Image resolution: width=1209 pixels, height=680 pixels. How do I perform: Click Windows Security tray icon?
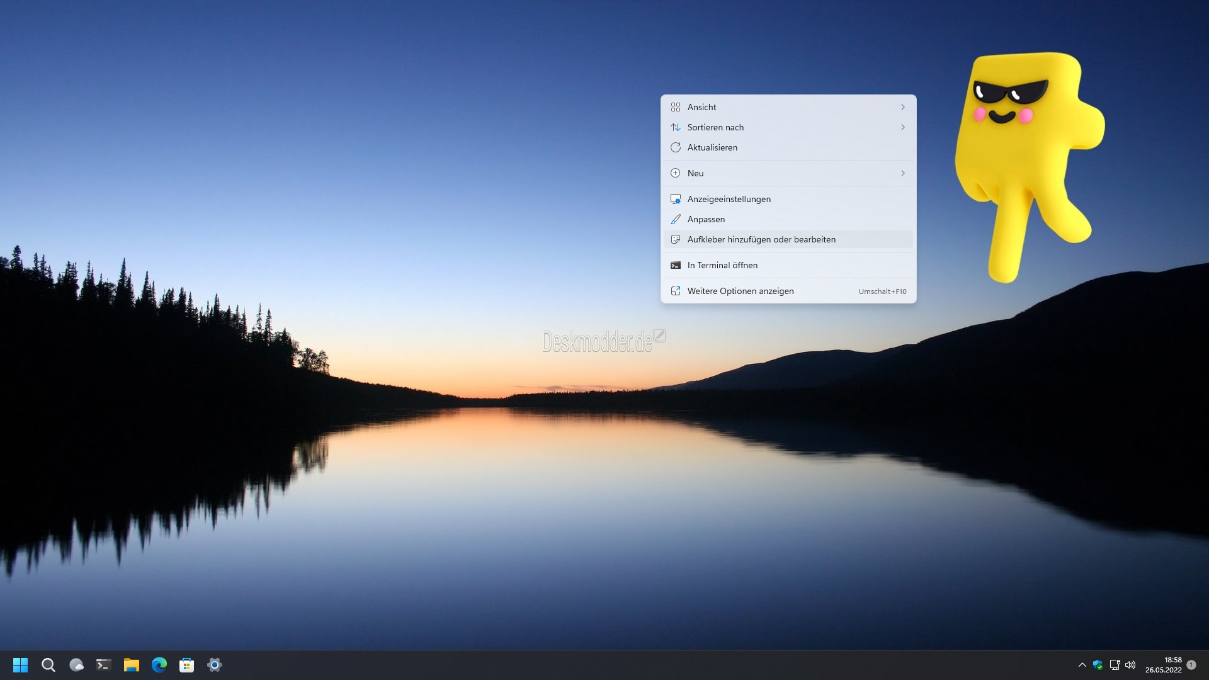click(x=1098, y=665)
